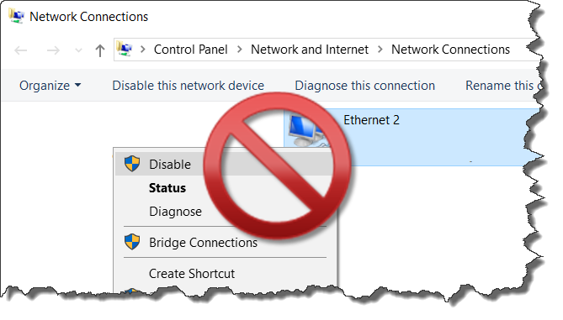Image resolution: width=563 pixels, height=320 pixels.
Task: Click the shield icon beside Bridge Connections
Action: coord(132,242)
